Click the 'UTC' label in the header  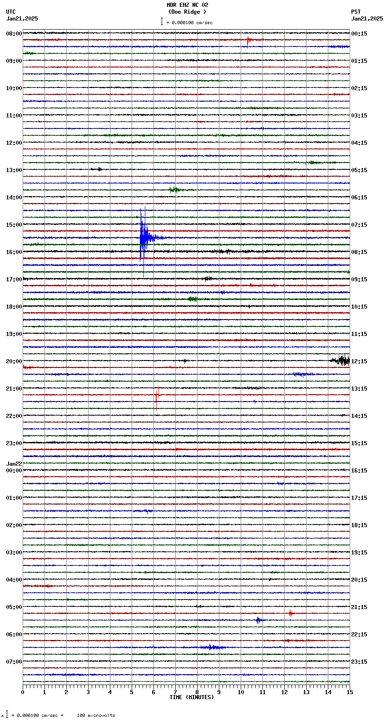[11, 12]
